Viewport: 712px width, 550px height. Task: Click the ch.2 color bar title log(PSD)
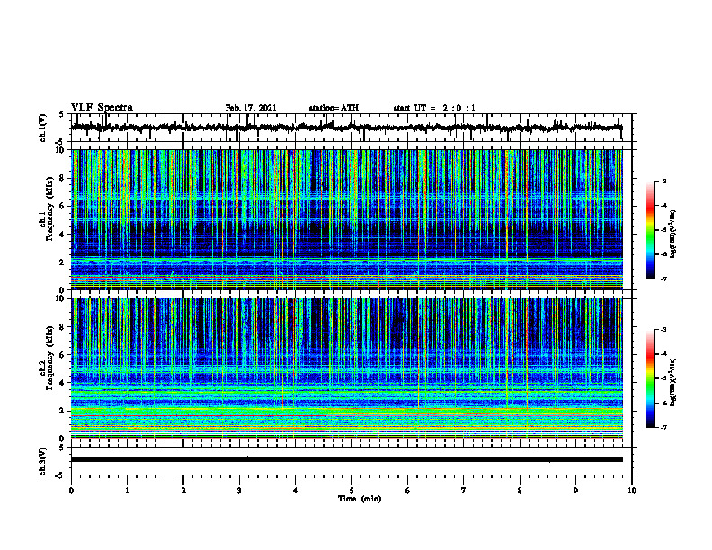coord(673,382)
